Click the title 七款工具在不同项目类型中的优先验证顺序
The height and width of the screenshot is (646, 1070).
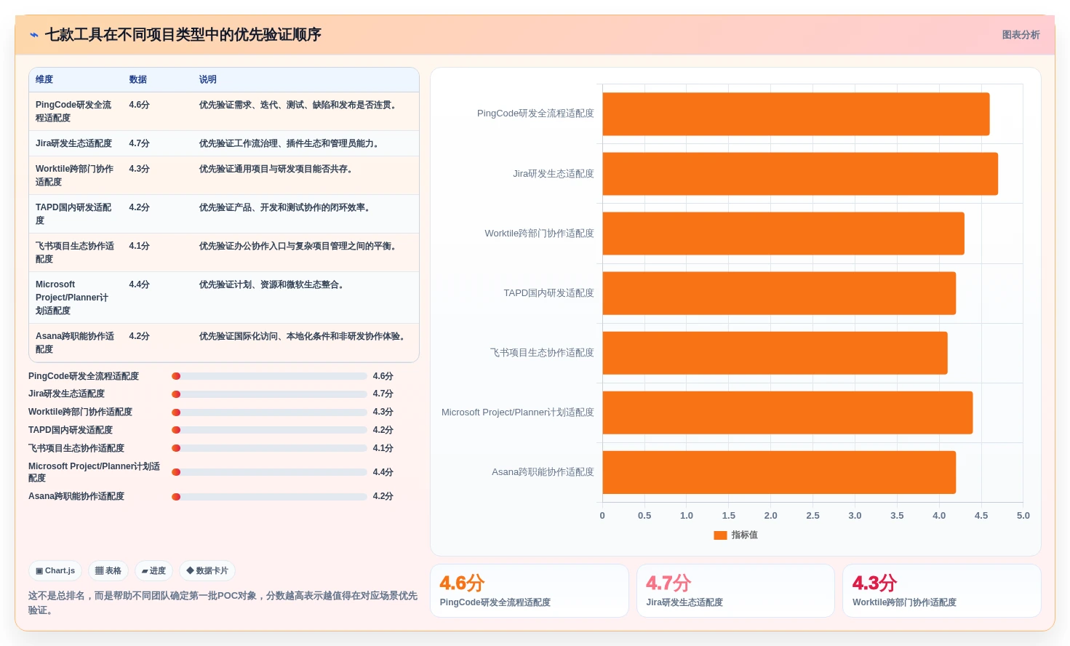click(183, 35)
